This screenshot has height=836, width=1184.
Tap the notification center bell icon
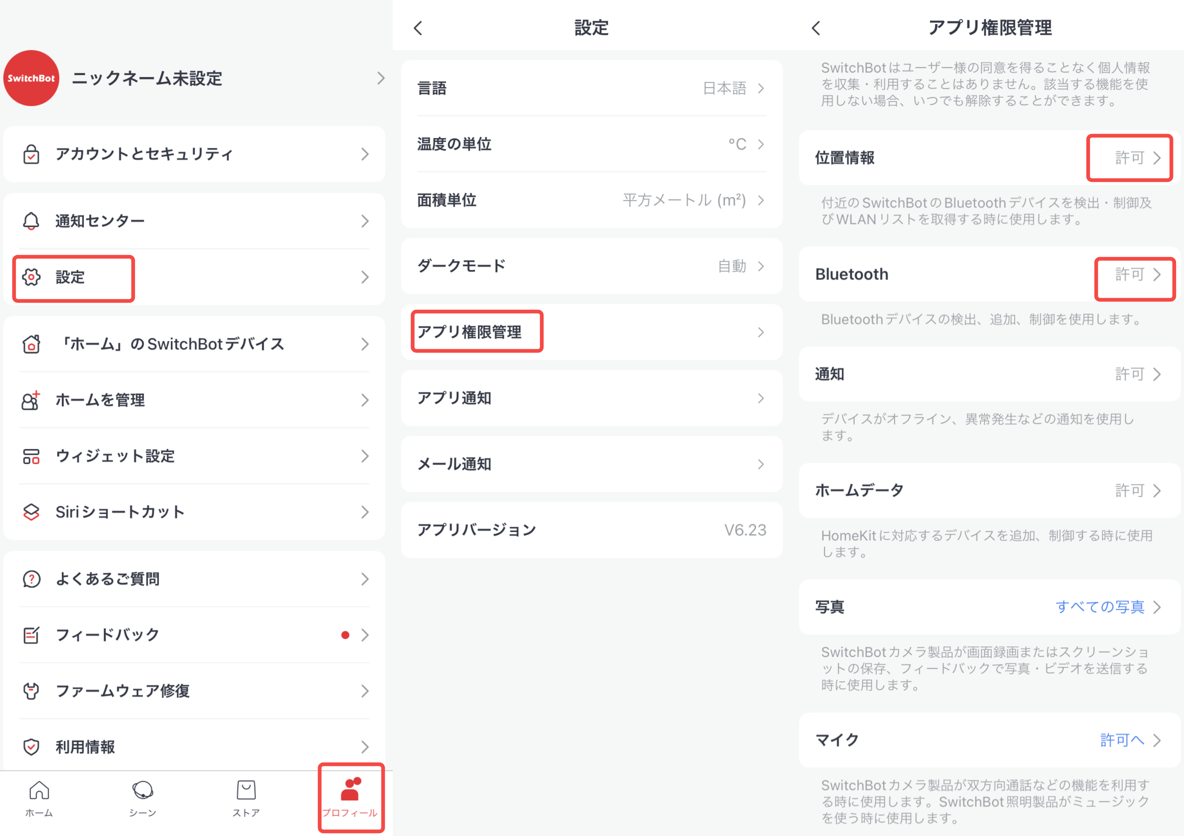click(32, 221)
